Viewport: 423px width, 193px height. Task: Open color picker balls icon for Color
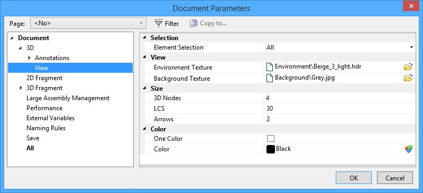pyautogui.click(x=409, y=149)
